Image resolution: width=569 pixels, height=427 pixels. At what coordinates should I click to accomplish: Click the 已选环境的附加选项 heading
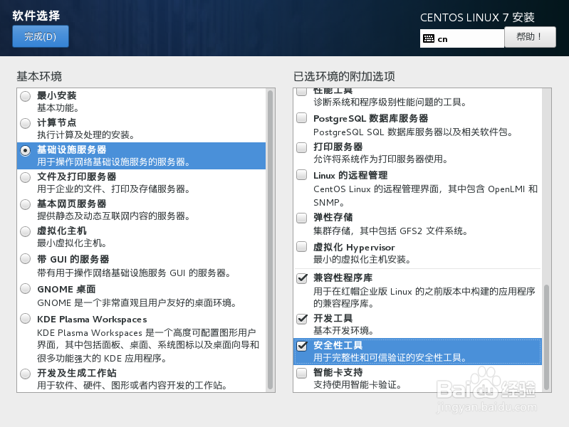[x=344, y=77]
